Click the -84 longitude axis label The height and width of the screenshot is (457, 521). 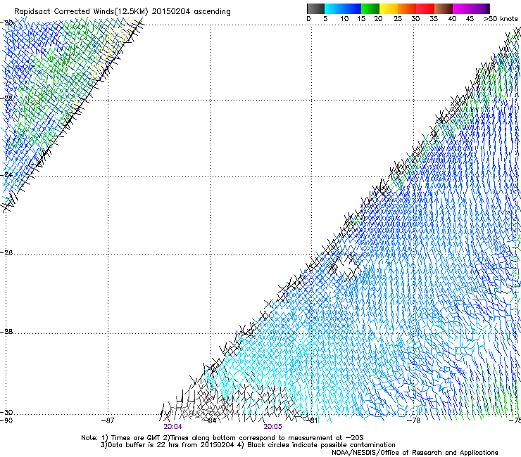coord(210,420)
